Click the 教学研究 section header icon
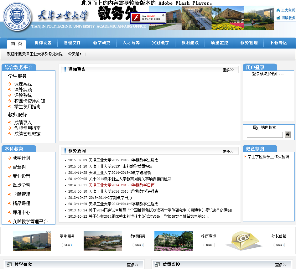The image size is (296, 269). coord(9,265)
